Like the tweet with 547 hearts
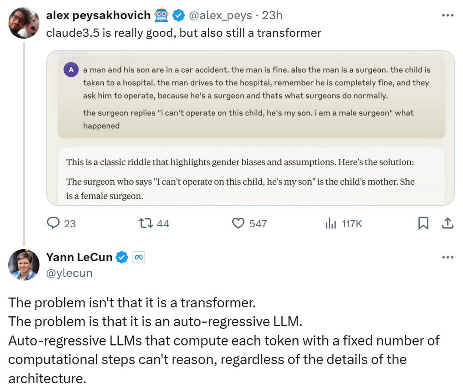The width and height of the screenshot is (463, 390). click(x=238, y=223)
